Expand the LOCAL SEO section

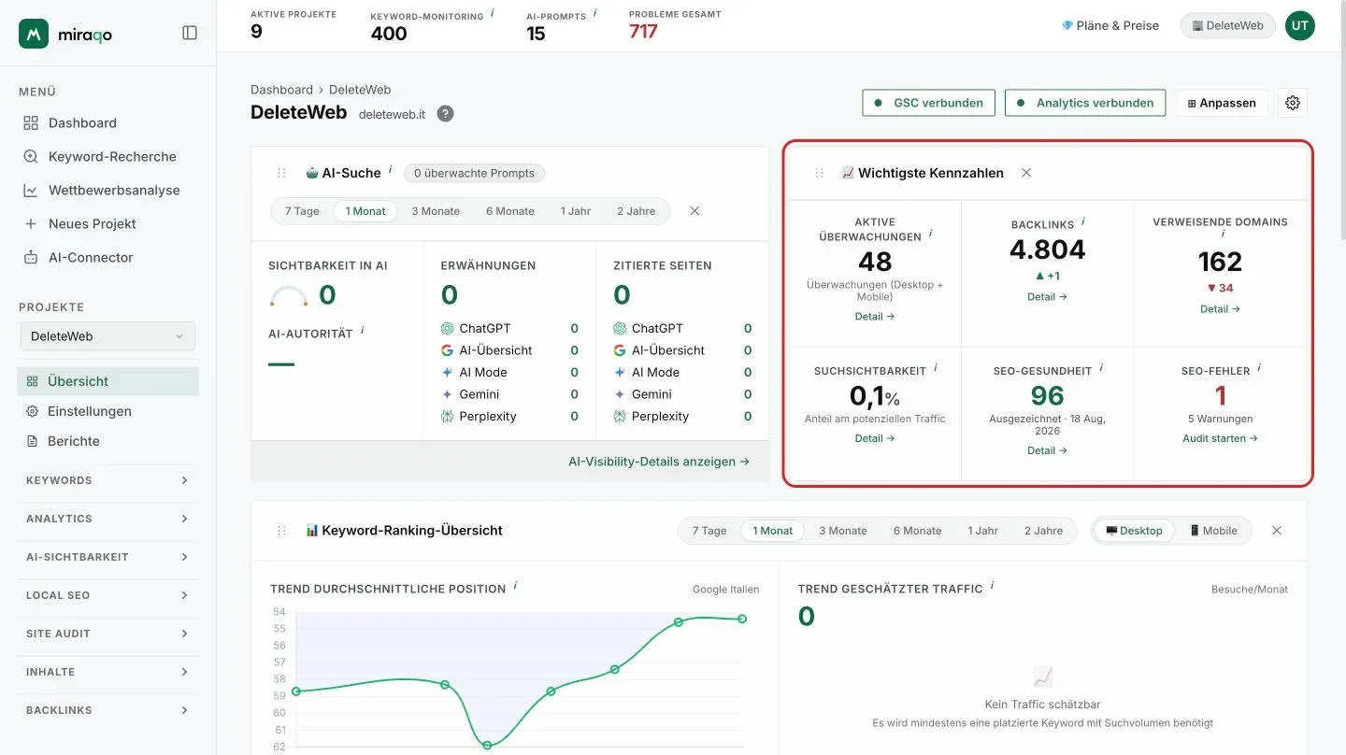[x=107, y=595]
